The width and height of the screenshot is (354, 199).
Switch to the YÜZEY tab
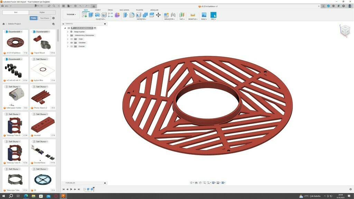coord(98,10)
